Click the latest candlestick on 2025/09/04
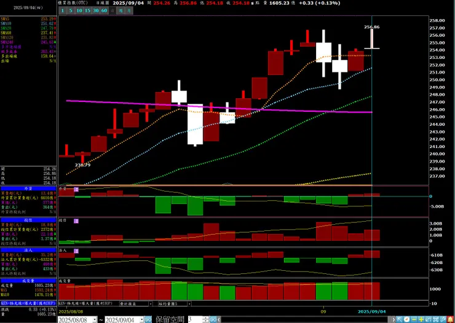This screenshot has width=455, height=323. coord(372,39)
